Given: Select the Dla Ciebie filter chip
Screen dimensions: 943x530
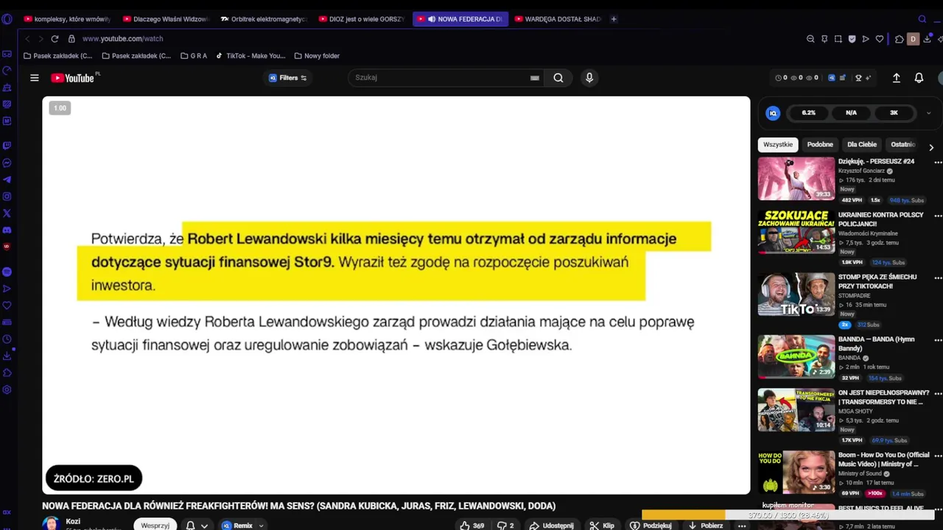Looking at the screenshot, I should [x=862, y=145].
